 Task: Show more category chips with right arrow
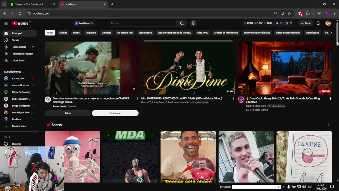tap(331, 33)
